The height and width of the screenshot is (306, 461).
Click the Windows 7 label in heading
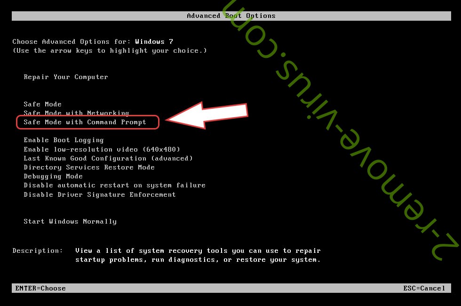[154, 41]
